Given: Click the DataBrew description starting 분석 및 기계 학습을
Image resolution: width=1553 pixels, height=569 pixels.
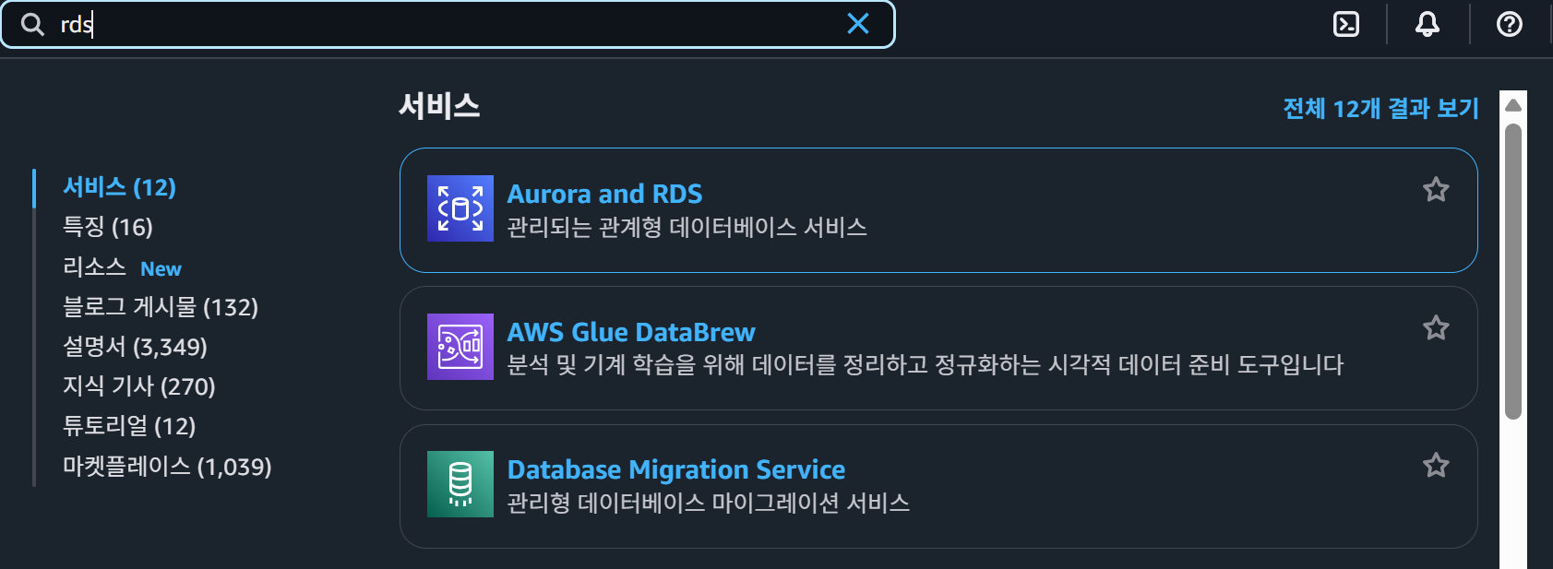Looking at the screenshot, I should 926,365.
